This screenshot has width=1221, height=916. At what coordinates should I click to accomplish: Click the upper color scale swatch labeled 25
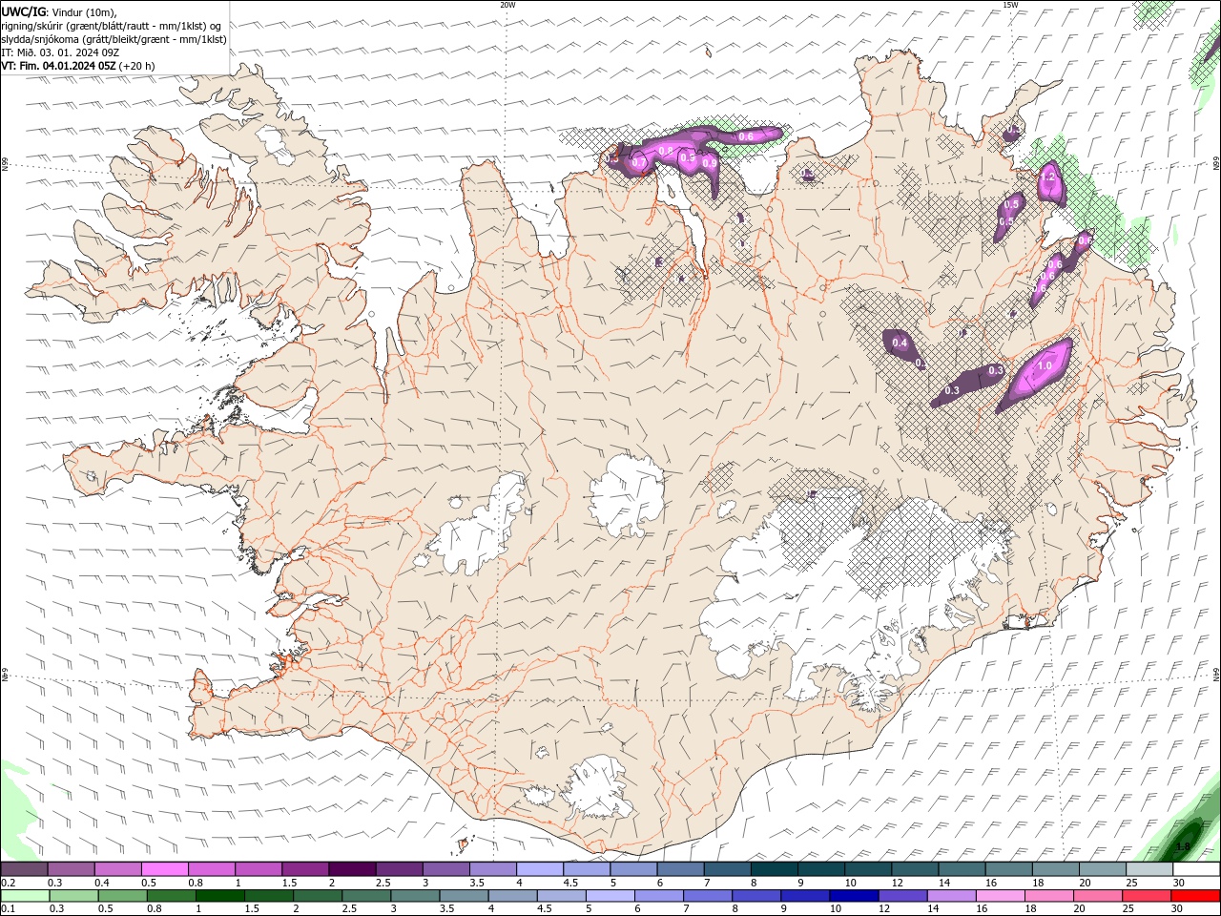pos(1150,868)
